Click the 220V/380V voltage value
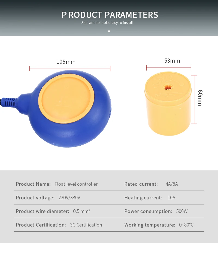Image resolution: width=218 pixels, height=254 pixels. click(x=69, y=198)
